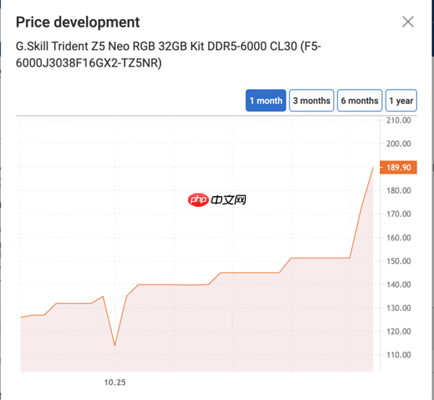Click the 中文网 watermark text
434x400 pixels.
(231, 200)
